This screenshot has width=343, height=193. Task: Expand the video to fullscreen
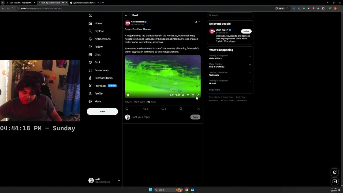(197, 95)
